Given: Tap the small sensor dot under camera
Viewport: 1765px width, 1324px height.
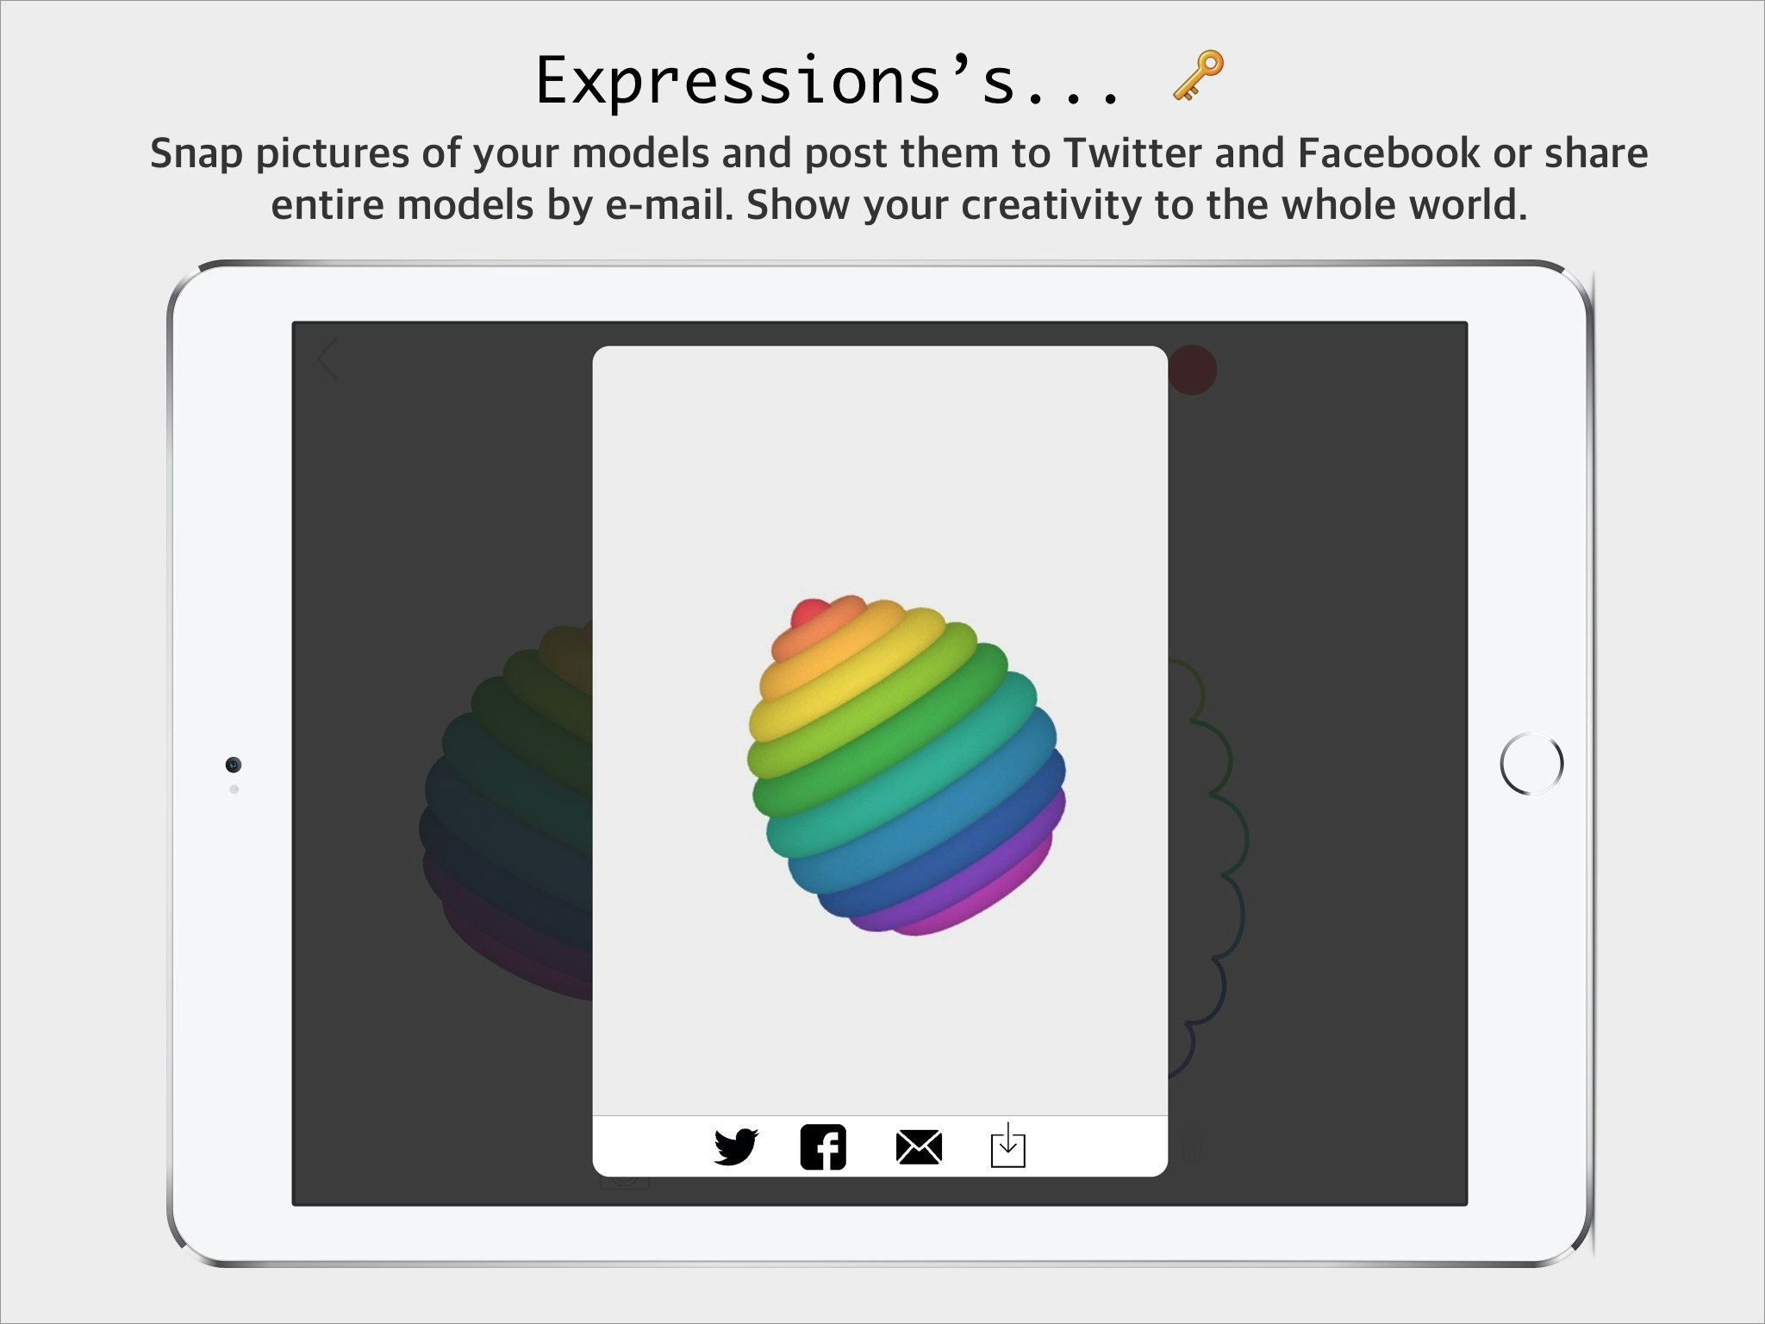Looking at the screenshot, I should coord(234,790).
